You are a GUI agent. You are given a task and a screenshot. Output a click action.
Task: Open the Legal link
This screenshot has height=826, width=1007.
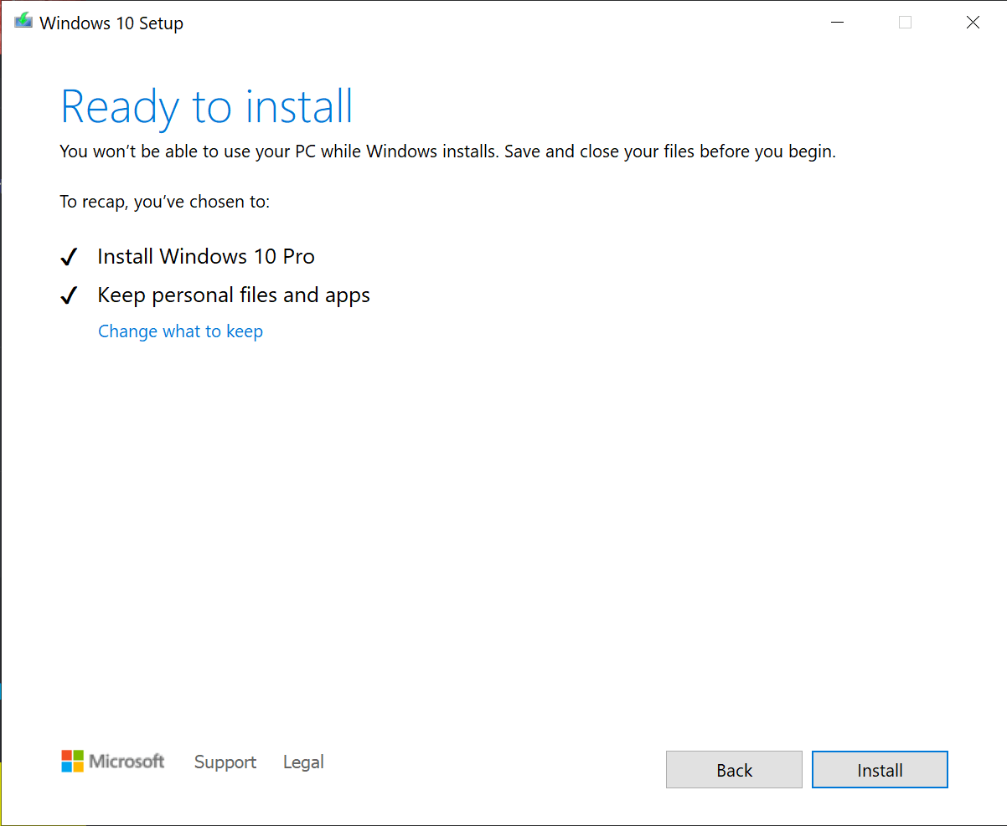[303, 762]
